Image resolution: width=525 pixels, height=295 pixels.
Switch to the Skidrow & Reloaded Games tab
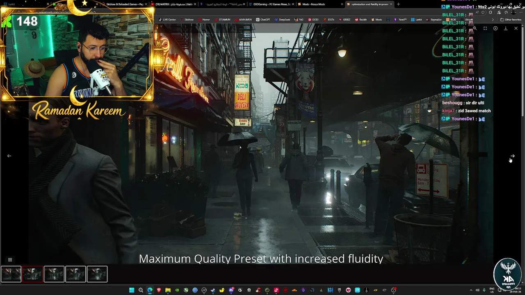125,4
